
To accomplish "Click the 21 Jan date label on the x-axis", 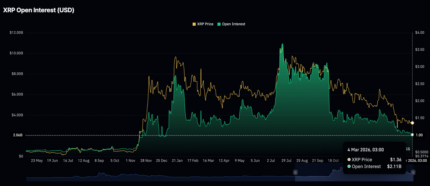I will (x=177, y=161).
